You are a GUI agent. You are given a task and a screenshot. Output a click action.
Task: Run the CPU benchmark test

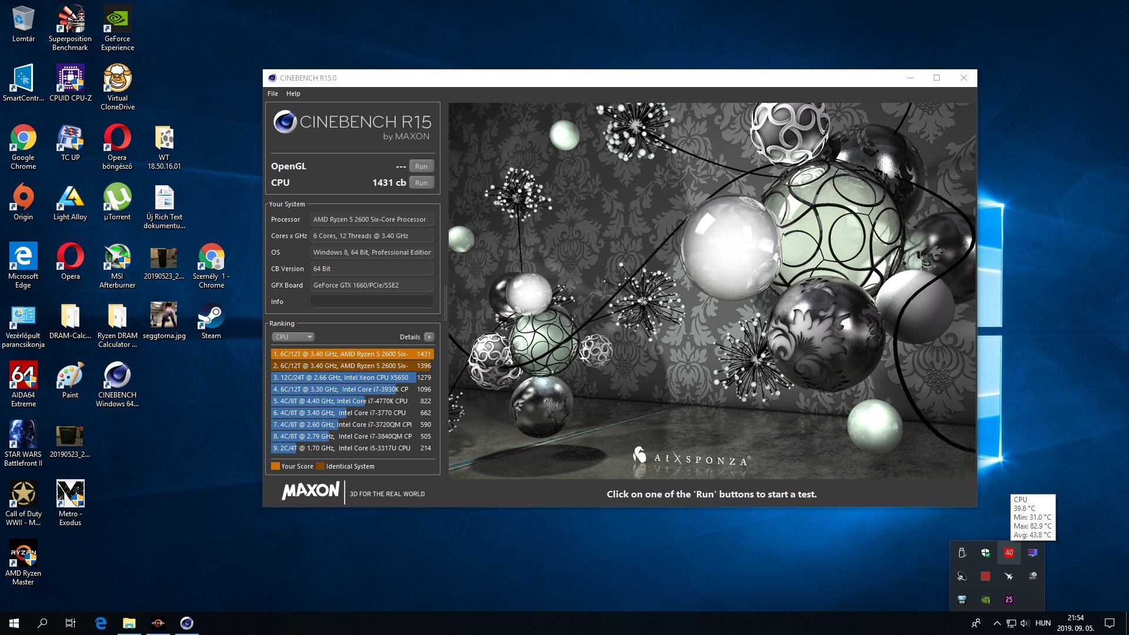(421, 183)
